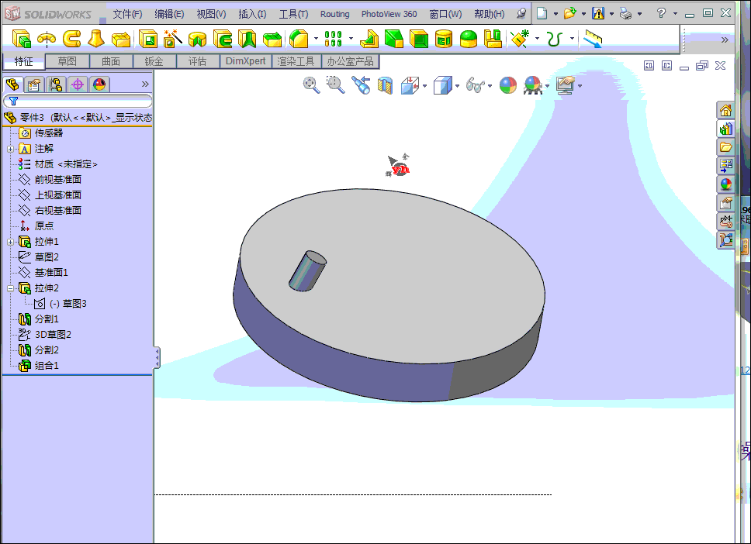Switch to the DimXpert tab
The image size is (751, 544).
245,61
